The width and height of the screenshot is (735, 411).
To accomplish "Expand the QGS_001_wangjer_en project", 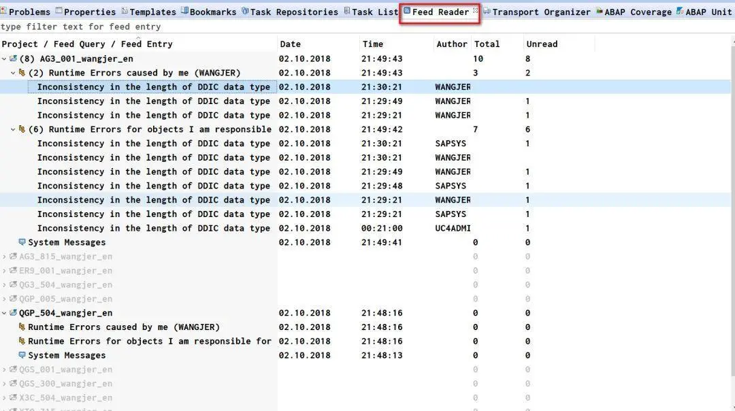I will 4,369.
